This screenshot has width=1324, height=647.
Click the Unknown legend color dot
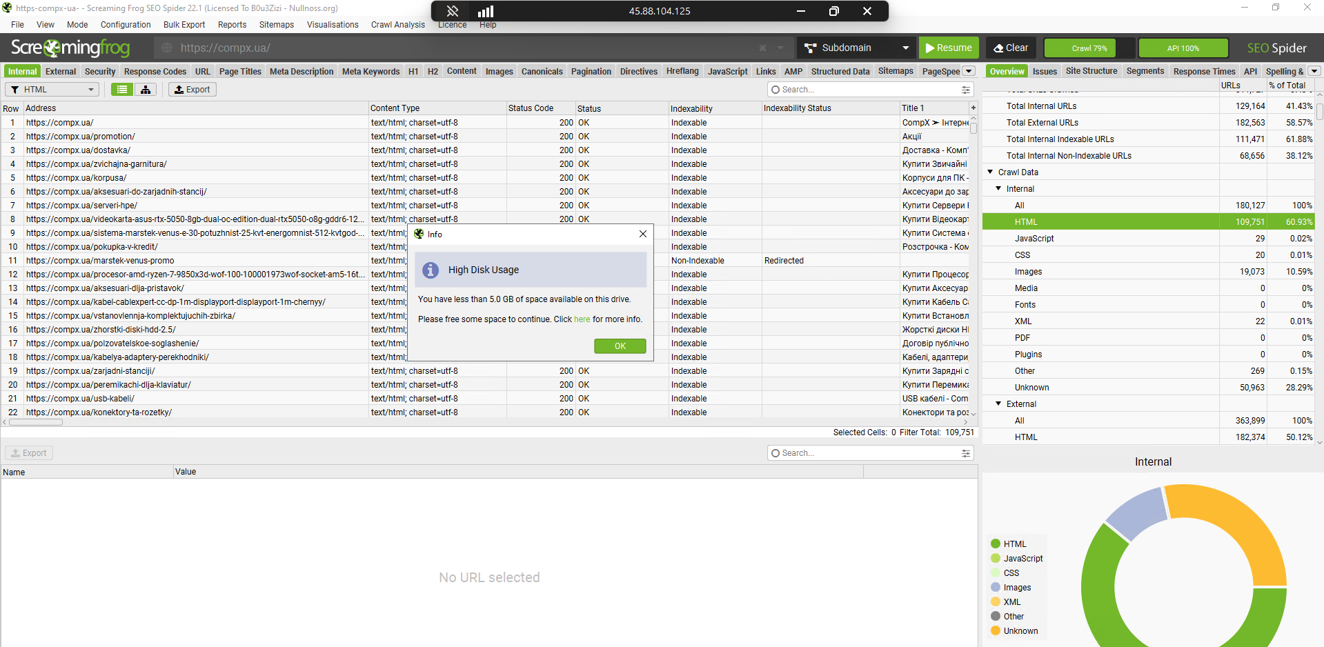coord(996,630)
